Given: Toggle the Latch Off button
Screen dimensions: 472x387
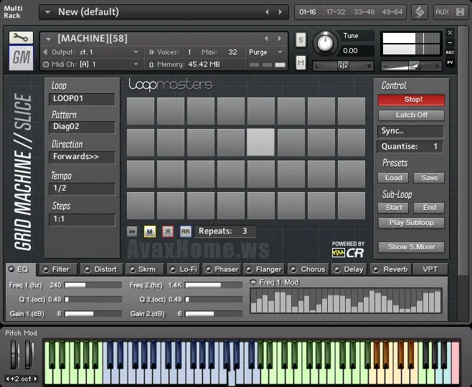Looking at the screenshot, I should point(411,115).
